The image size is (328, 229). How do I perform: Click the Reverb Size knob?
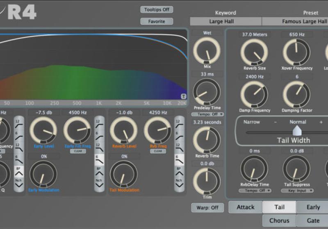[x=254, y=52]
